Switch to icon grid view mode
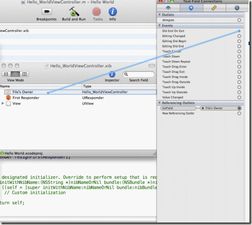The height and width of the screenshot is (225, 252). (x=6, y=74)
